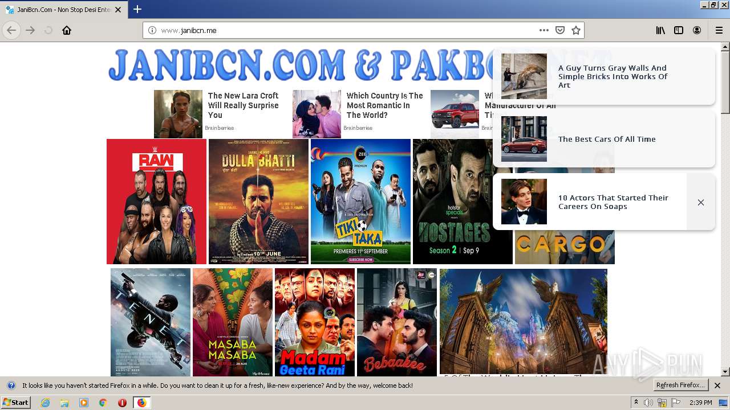
Task: Stop loading the current page
Action: [x=48, y=30]
